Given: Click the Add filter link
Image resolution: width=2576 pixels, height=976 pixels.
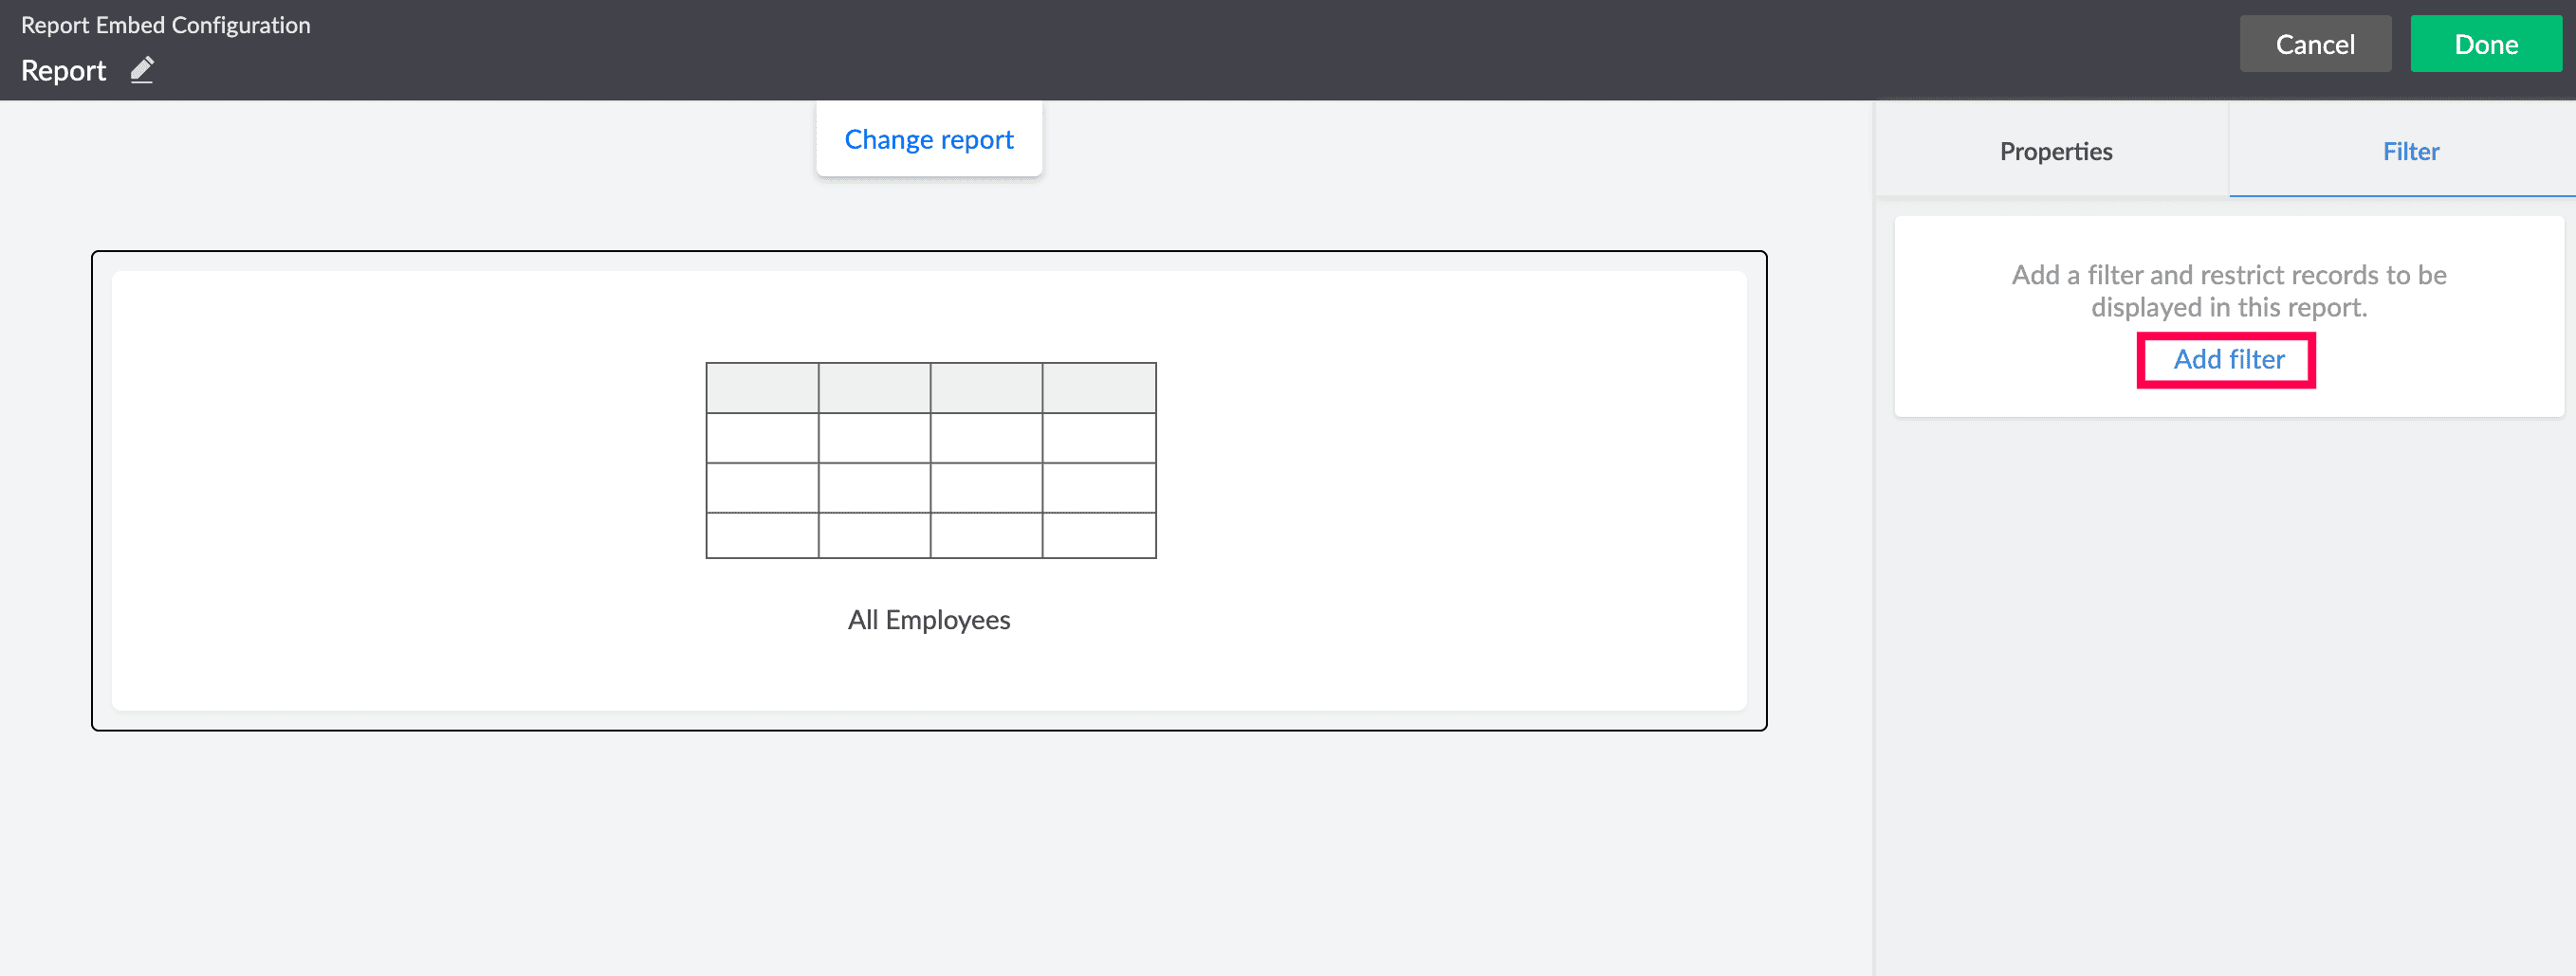Looking at the screenshot, I should tap(2228, 358).
